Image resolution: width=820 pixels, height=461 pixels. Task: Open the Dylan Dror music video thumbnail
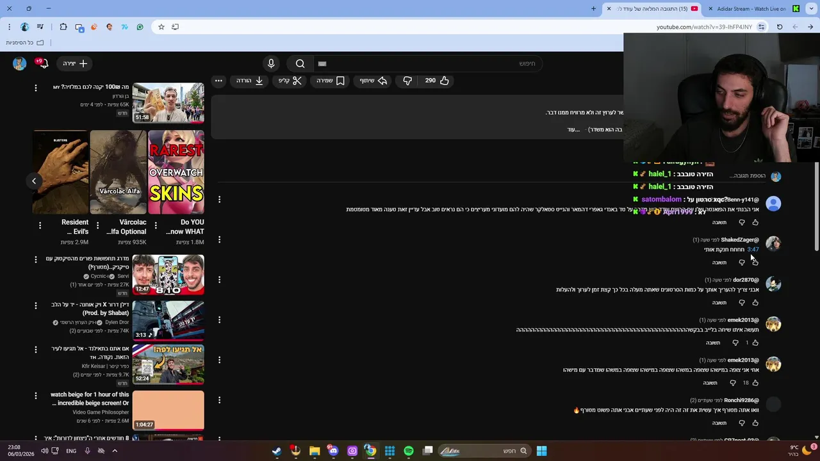pos(168,320)
